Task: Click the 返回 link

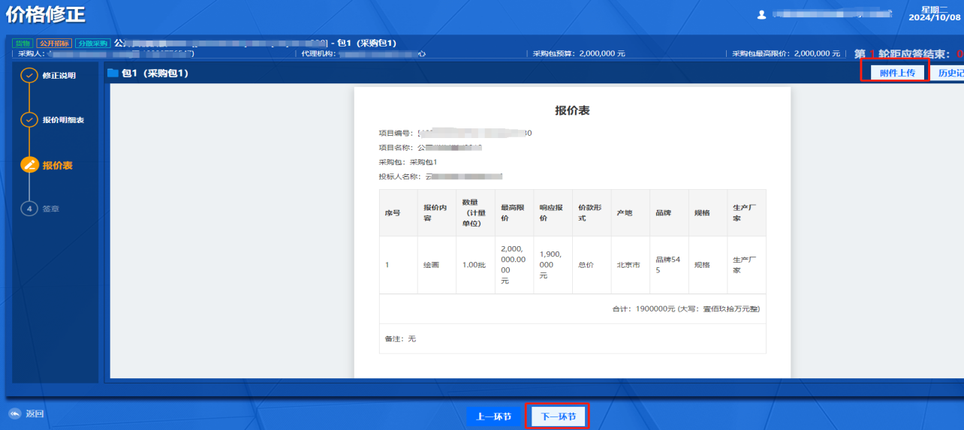Action: point(35,414)
